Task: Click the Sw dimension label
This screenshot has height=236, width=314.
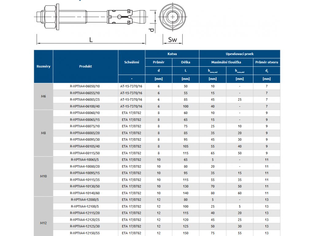Action: coord(172,40)
